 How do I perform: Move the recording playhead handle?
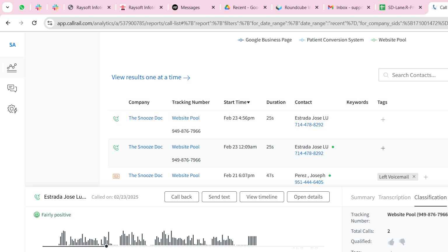click(x=106, y=246)
